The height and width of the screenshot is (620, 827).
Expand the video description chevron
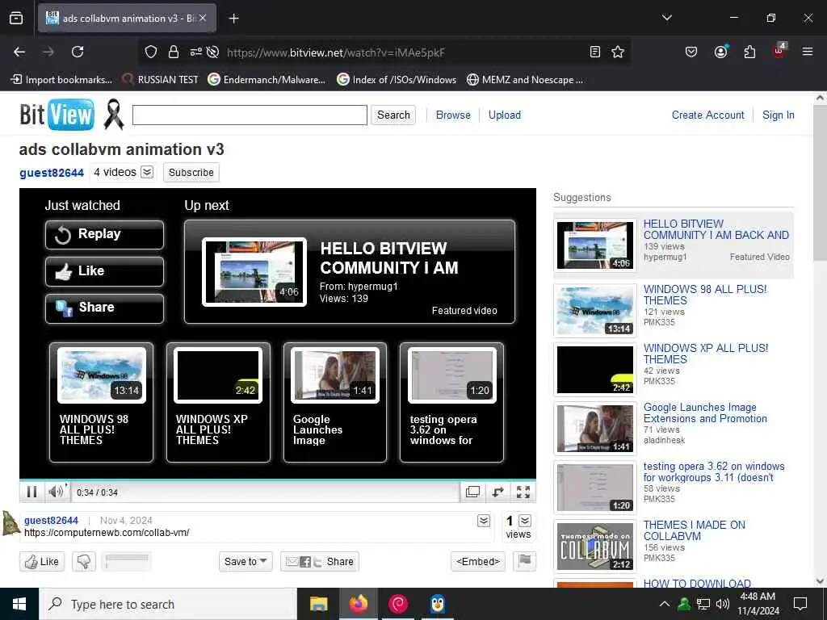coord(484,521)
